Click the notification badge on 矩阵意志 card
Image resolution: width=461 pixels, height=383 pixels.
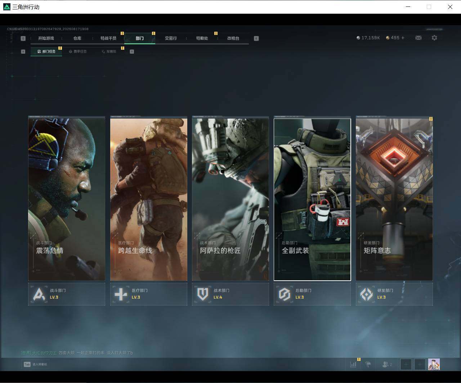431,119
